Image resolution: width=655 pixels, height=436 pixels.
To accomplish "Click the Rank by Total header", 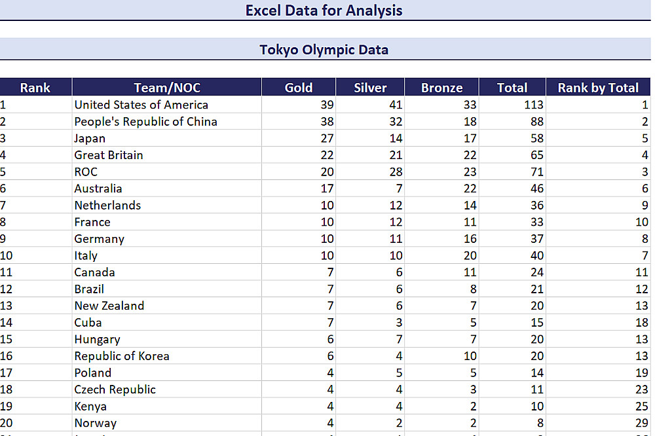I will click(x=598, y=88).
